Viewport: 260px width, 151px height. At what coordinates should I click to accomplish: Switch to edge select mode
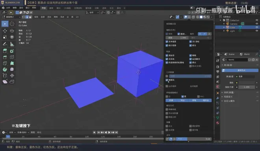tap(27, 17)
